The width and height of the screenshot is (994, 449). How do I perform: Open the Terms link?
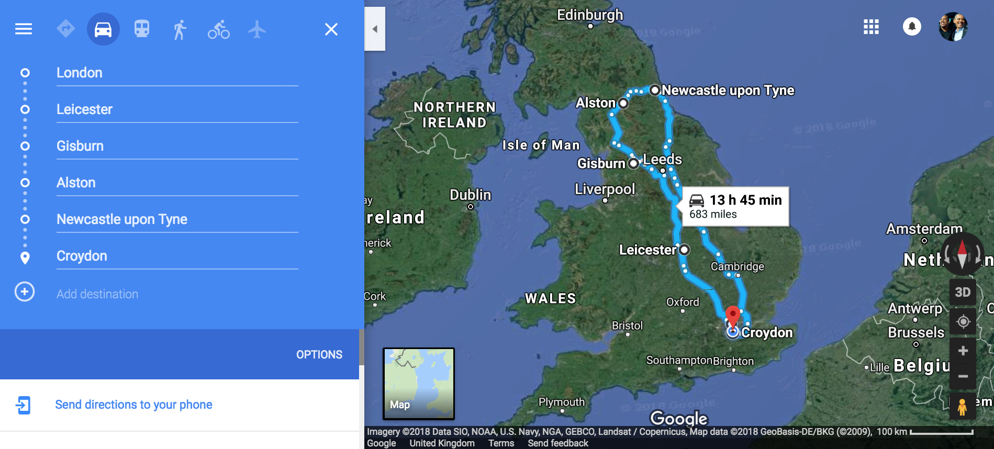(501, 443)
